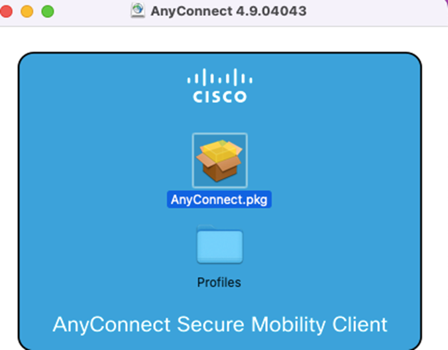This screenshot has height=350, width=448.
Task: Click empty title bar area right of title
Action: 371,11
